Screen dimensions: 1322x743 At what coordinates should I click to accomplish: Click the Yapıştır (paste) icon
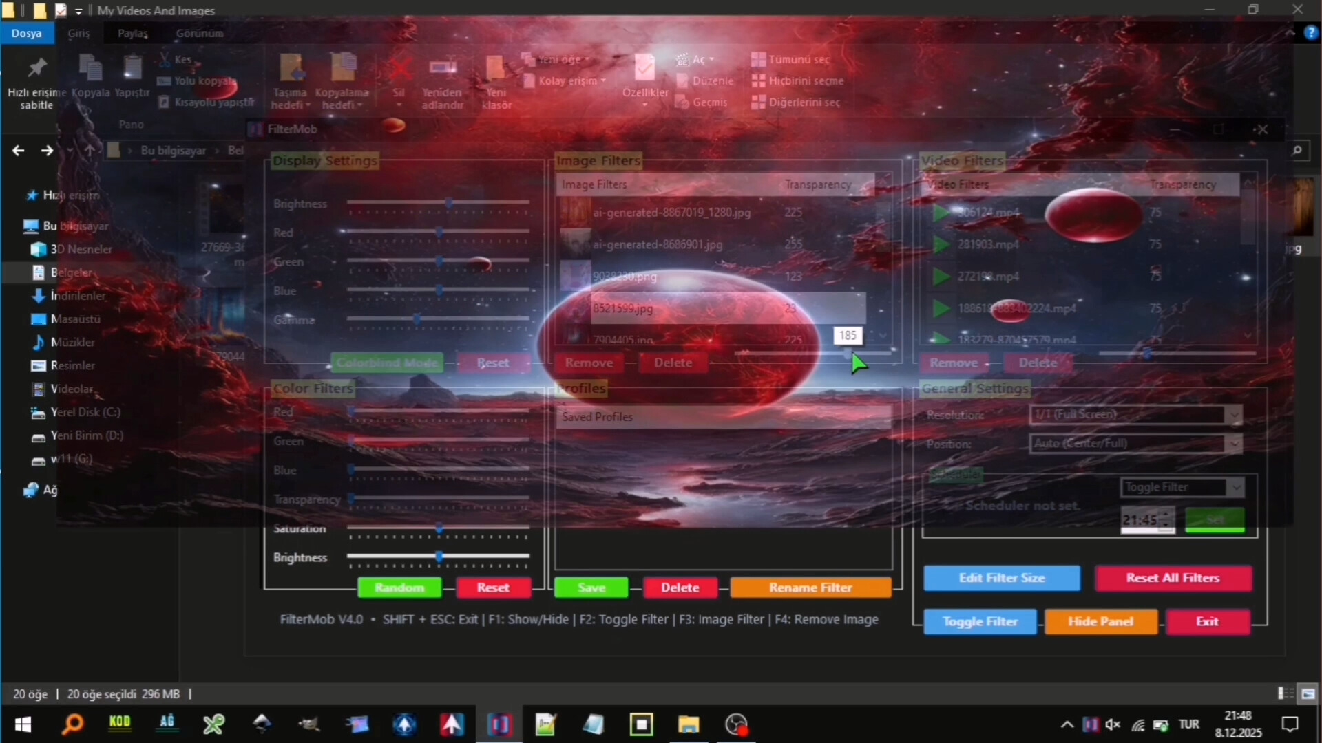[x=132, y=76]
